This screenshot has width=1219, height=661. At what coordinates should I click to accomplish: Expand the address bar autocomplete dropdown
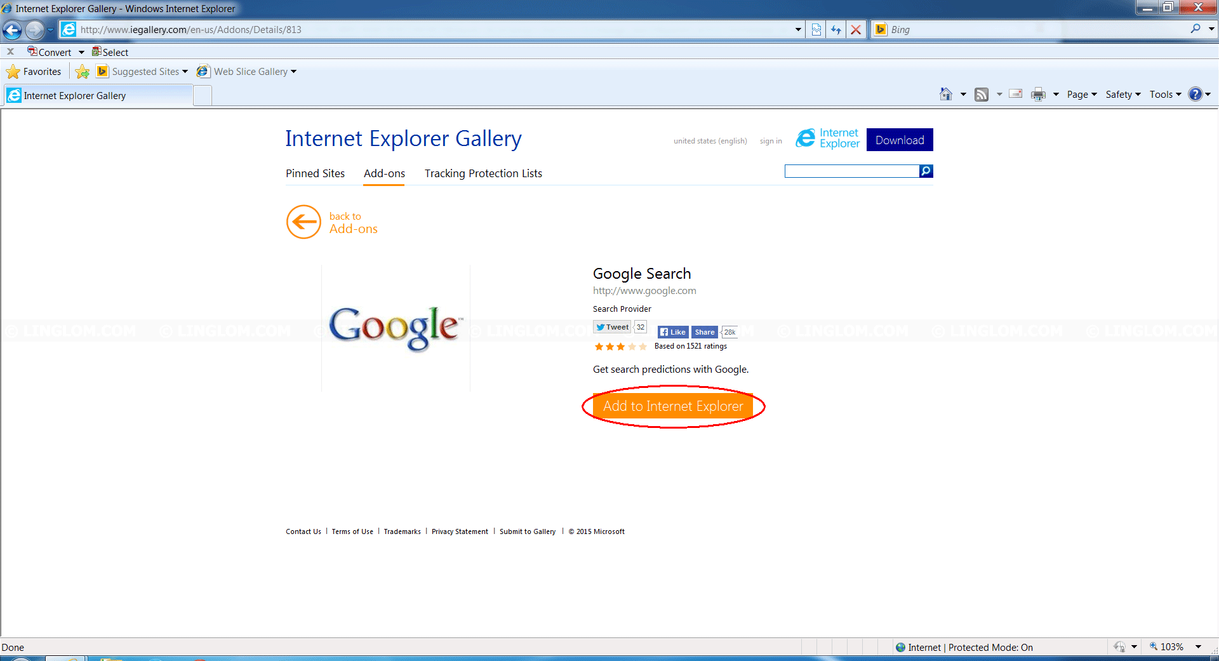pos(798,30)
